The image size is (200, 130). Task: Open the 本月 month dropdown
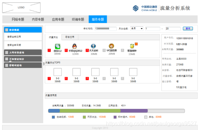(x=137, y=29)
